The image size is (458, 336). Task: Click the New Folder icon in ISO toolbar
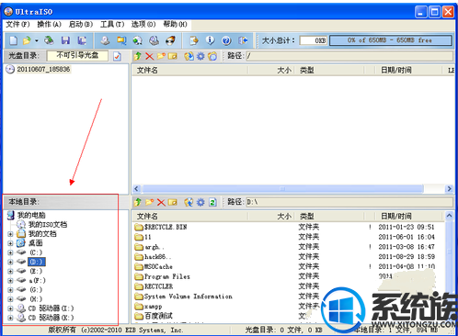[x=161, y=56]
